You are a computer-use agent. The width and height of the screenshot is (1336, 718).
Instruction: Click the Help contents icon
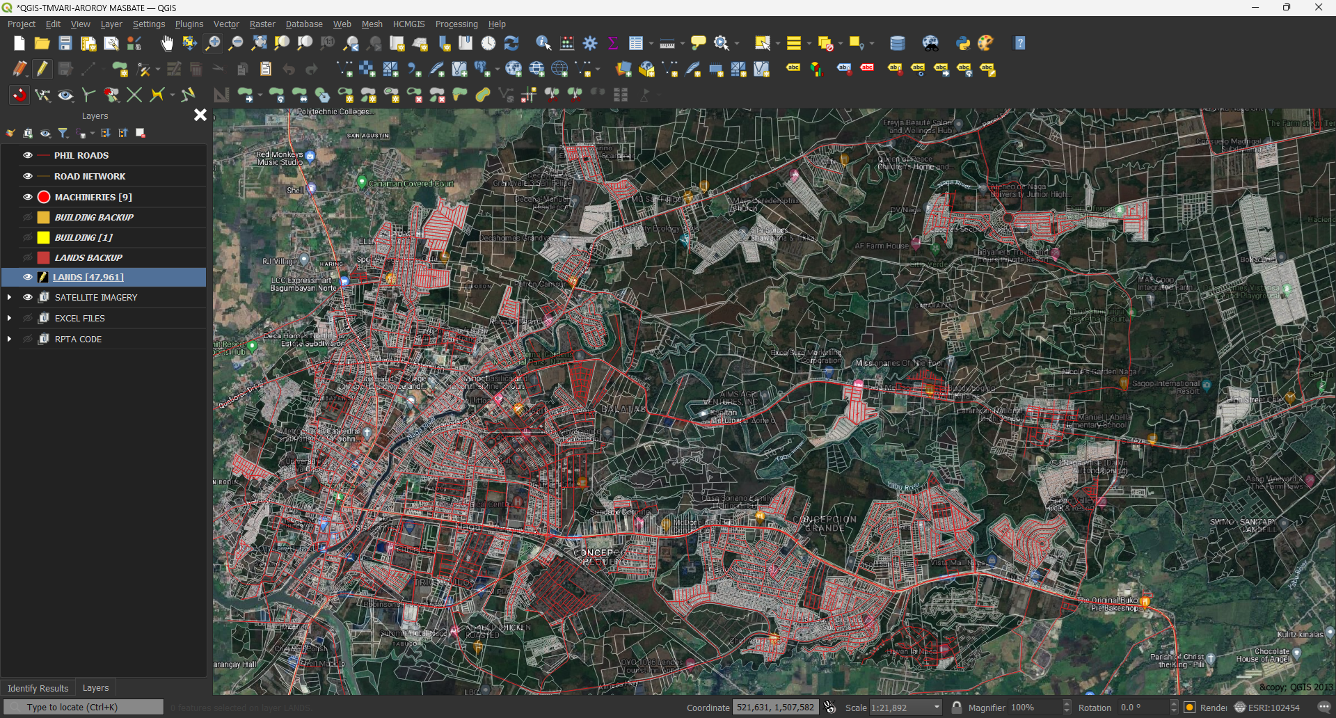coord(1020,44)
